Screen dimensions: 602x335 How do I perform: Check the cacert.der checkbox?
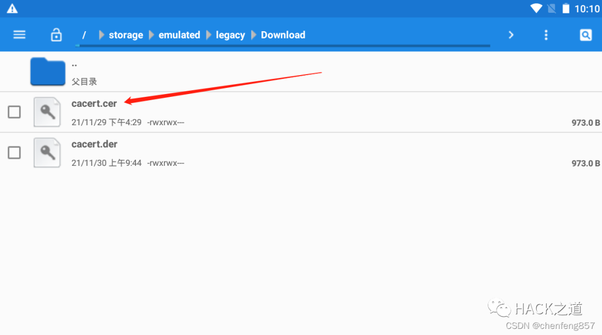click(14, 152)
